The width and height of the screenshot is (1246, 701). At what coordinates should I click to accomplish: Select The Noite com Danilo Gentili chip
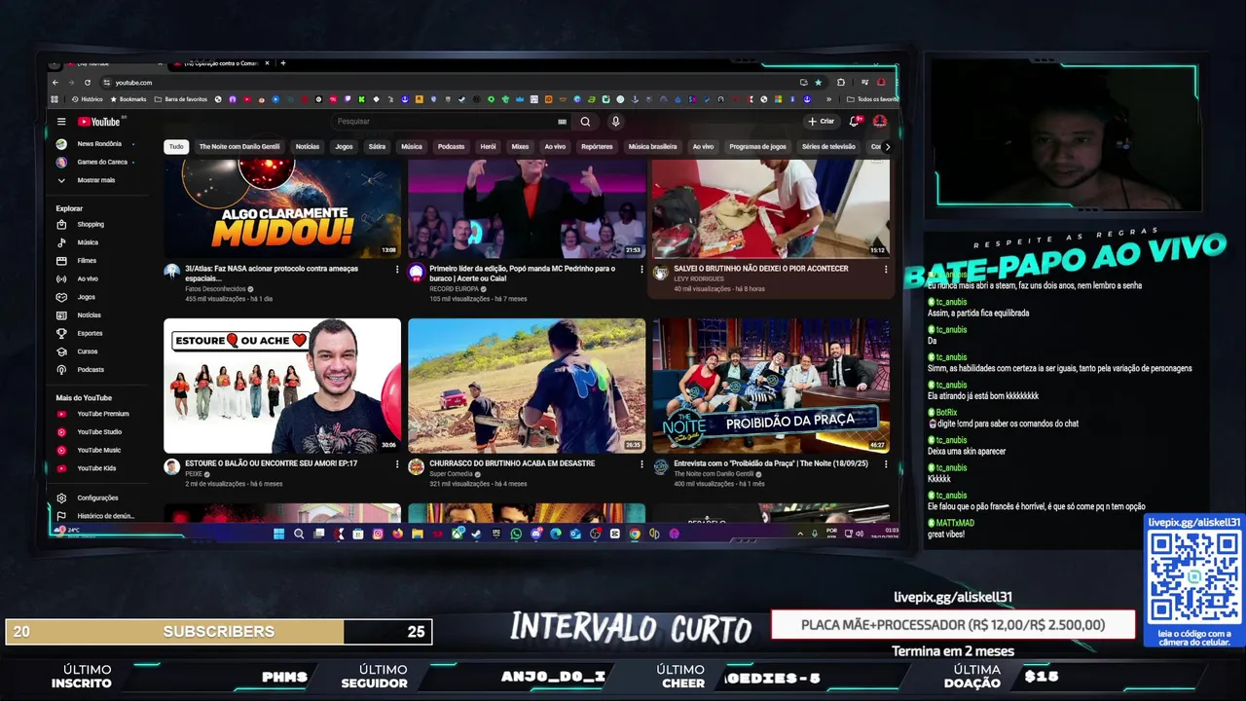click(239, 147)
